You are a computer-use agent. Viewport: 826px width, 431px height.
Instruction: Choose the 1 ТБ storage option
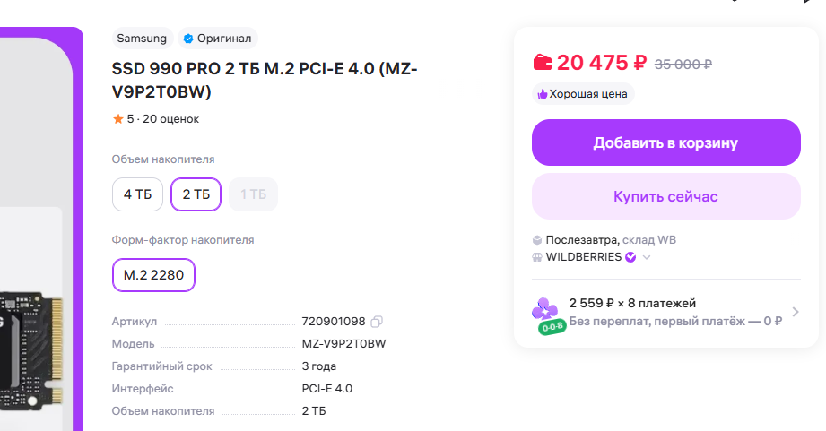click(253, 194)
